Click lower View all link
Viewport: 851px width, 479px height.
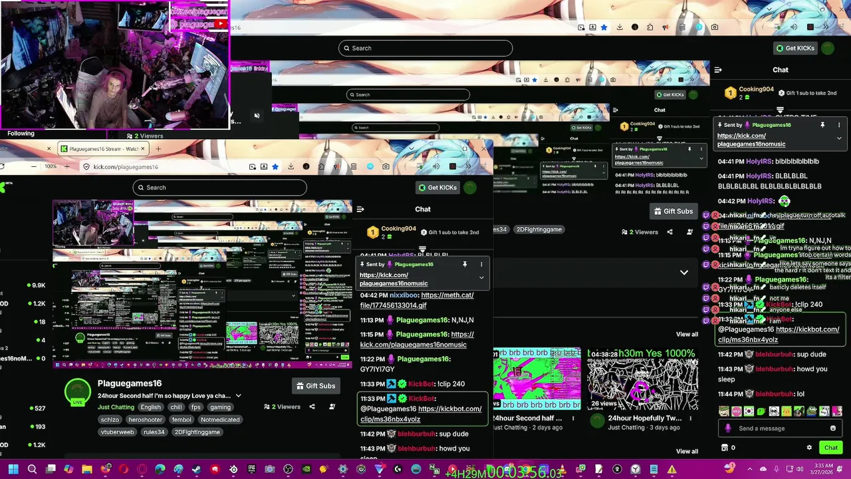tap(687, 451)
